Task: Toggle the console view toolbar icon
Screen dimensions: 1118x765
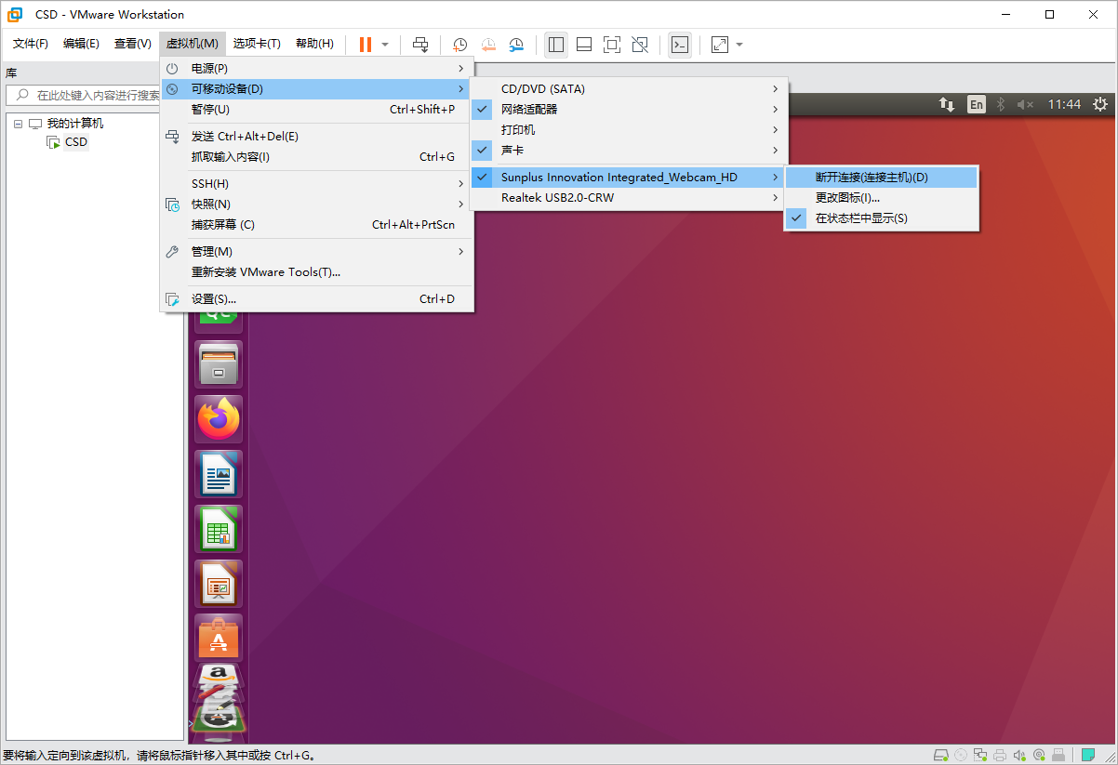Action: pos(680,44)
